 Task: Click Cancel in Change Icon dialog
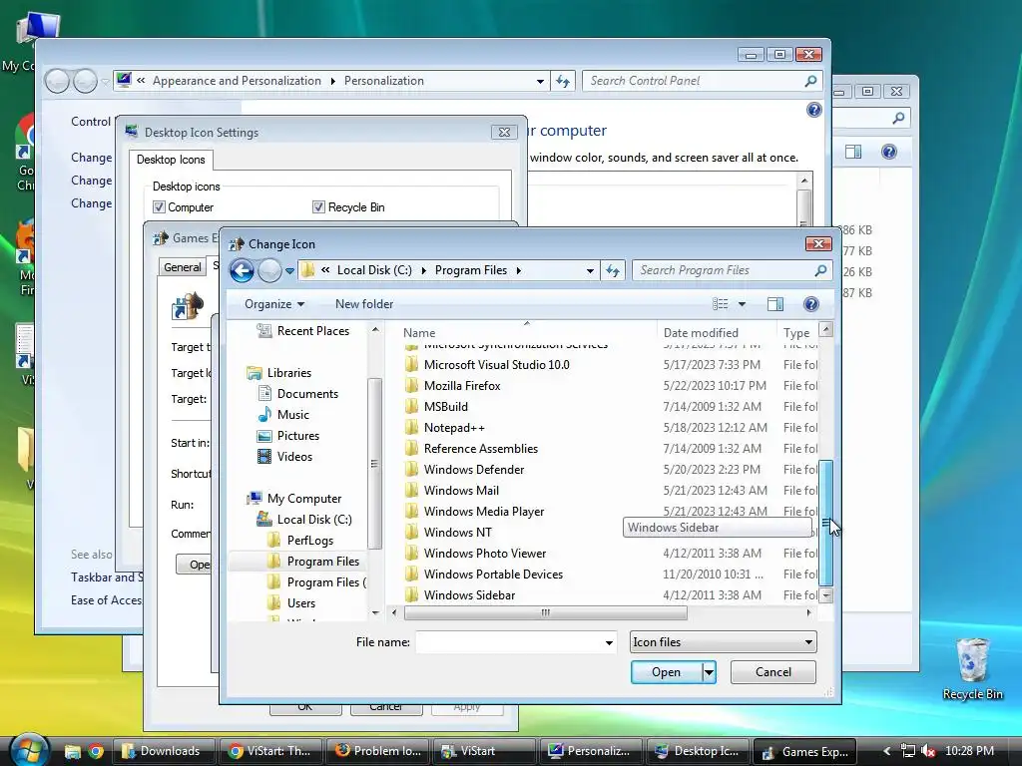[x=773, y=672]
